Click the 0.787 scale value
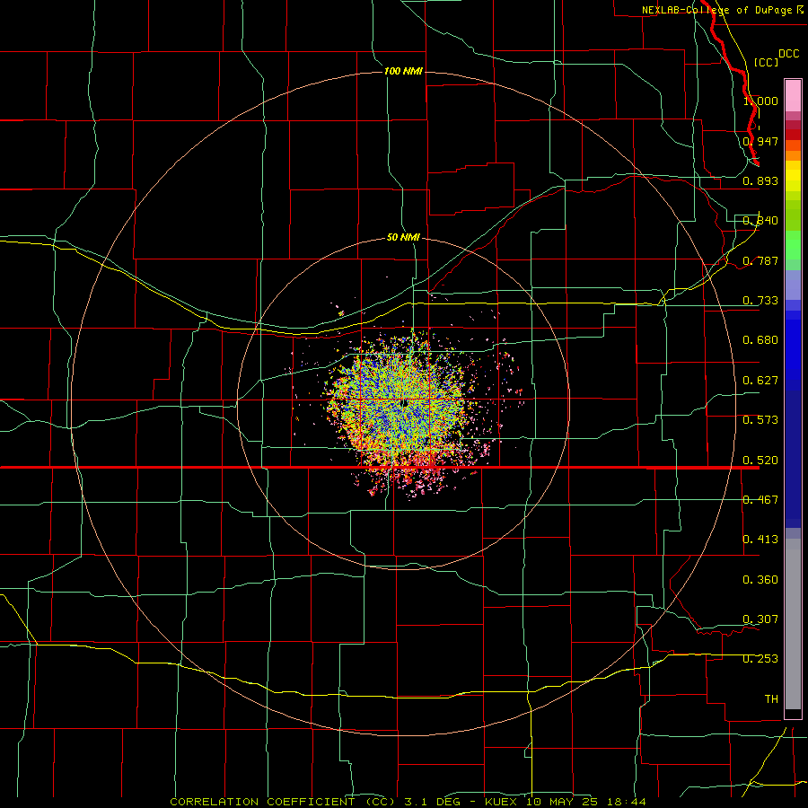The height and width of the screenshot is (808, 808). tap(760, 260)
